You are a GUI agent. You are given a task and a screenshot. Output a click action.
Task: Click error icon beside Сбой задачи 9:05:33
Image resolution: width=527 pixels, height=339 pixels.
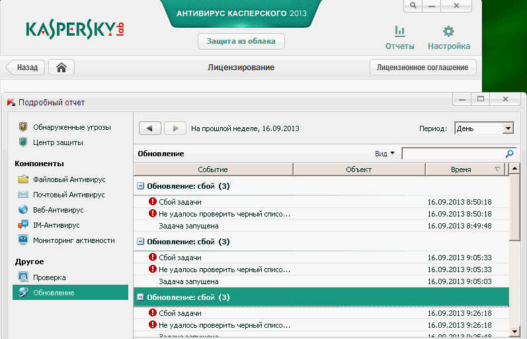pos(153,257)
